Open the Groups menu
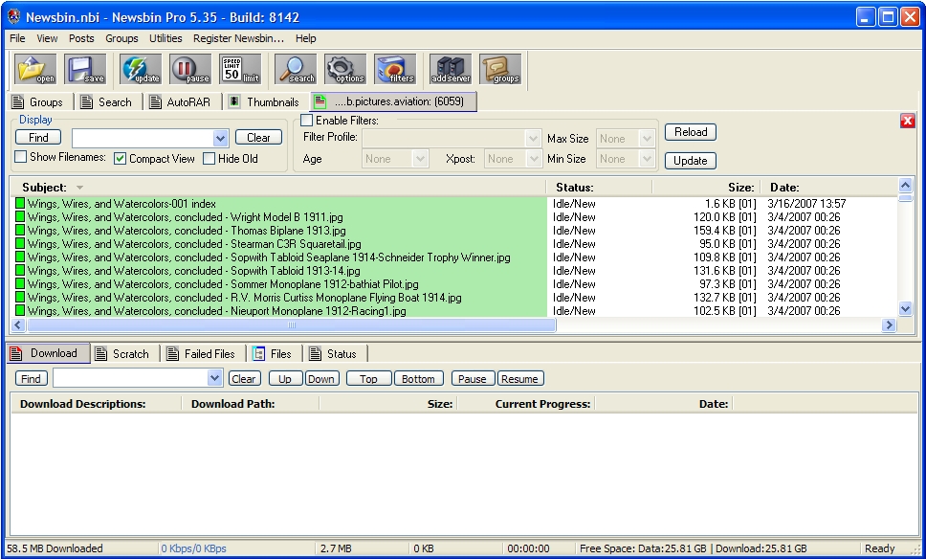The image size is (926, 559). point(121,38)
